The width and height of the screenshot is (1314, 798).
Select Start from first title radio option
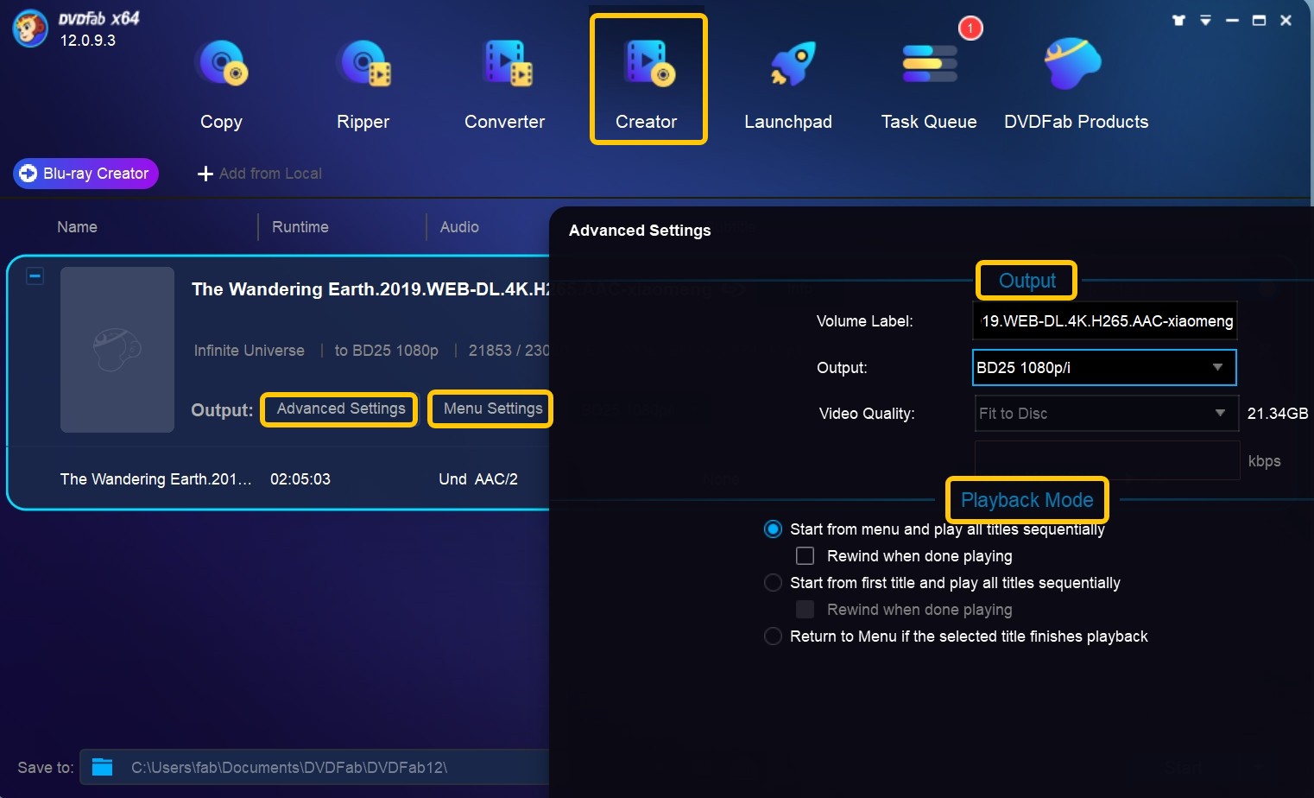(773, 583)
